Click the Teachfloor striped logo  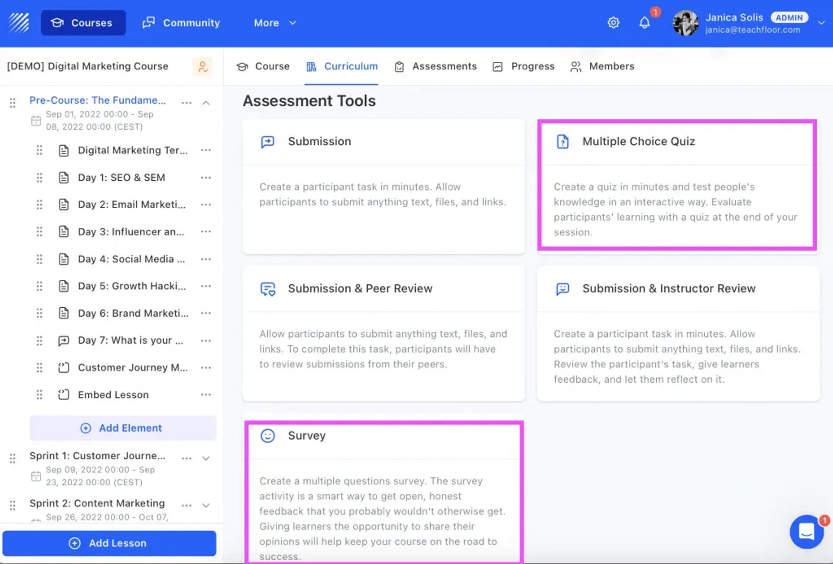click(19, 22)
